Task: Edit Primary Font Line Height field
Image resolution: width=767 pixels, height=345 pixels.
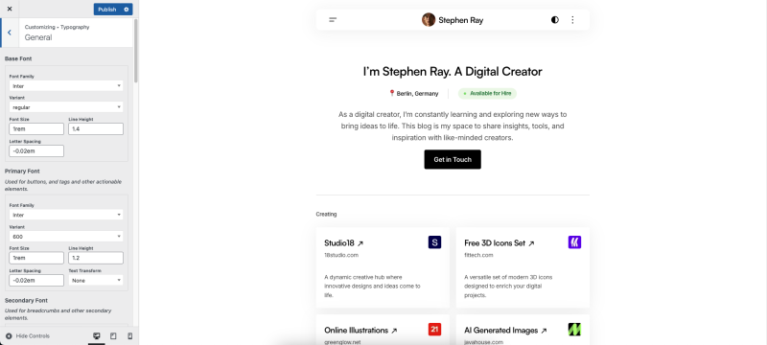Action: (x=96, y=258)
